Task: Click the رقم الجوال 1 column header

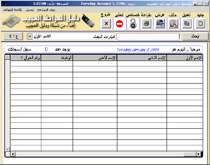Action: tap(25, 58)
